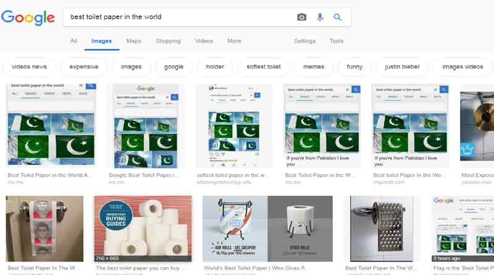Open the cheese grater toilet roll image
The width and height of the screenshot is (494, 275).
tap(382, 229)
